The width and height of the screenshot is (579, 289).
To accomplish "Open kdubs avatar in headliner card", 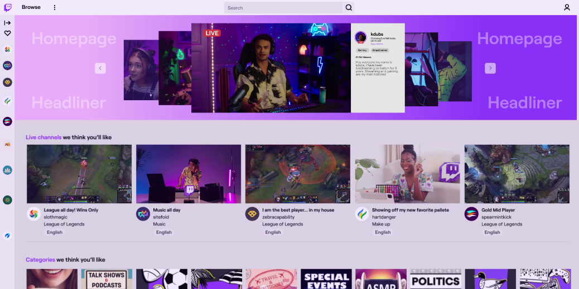I will click(361, 37).
